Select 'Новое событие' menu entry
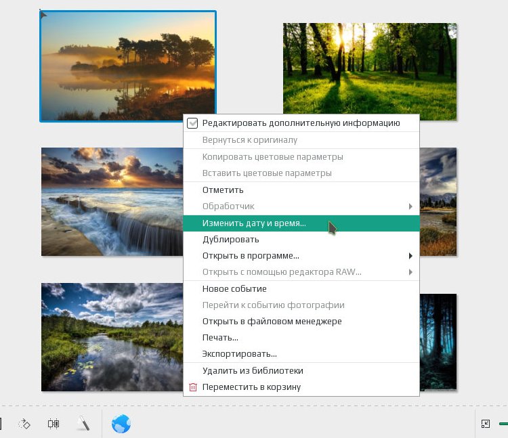 [301, 289]
